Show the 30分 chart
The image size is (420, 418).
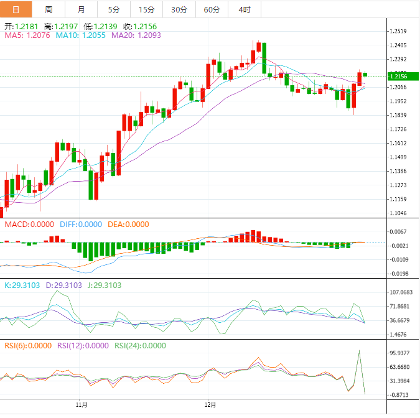179,9
